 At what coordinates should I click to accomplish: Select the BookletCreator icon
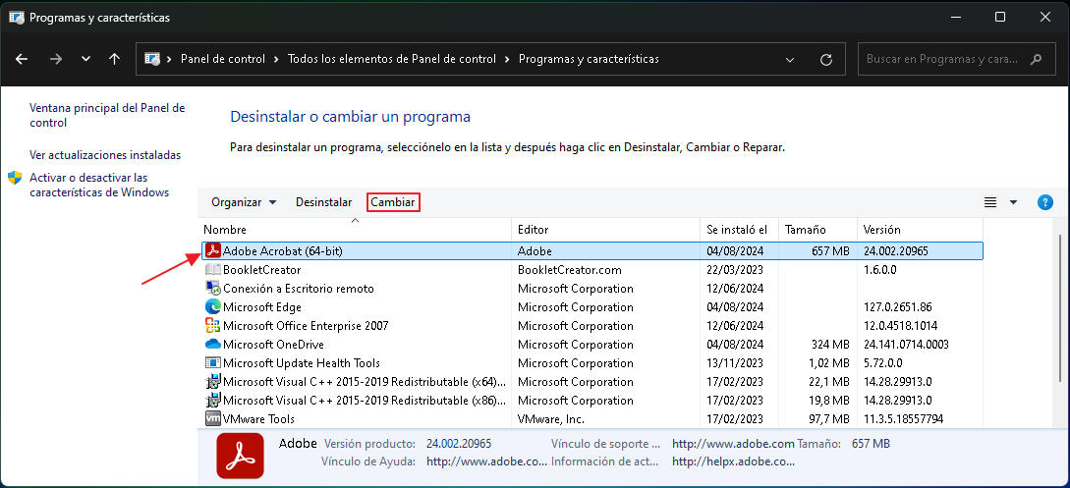tap(213, 270)
